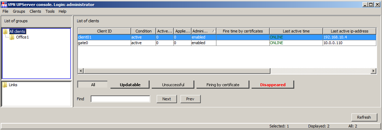Open the Tools menu

(x=50, y=11)
